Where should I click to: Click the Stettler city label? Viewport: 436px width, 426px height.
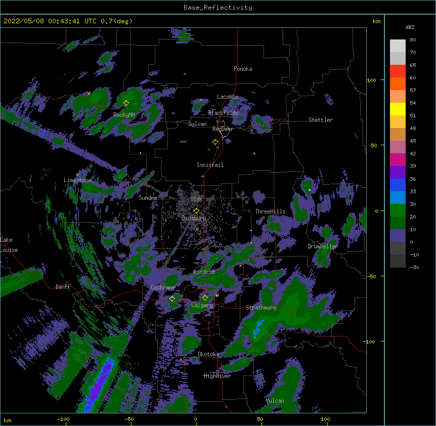[x=320, y=120]
